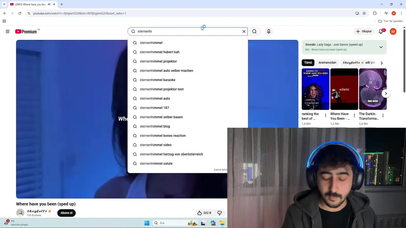The height and width of the screenshot is (228, 406).
Task: Open the tab search dropdown arrow
Action: [4, 4]
